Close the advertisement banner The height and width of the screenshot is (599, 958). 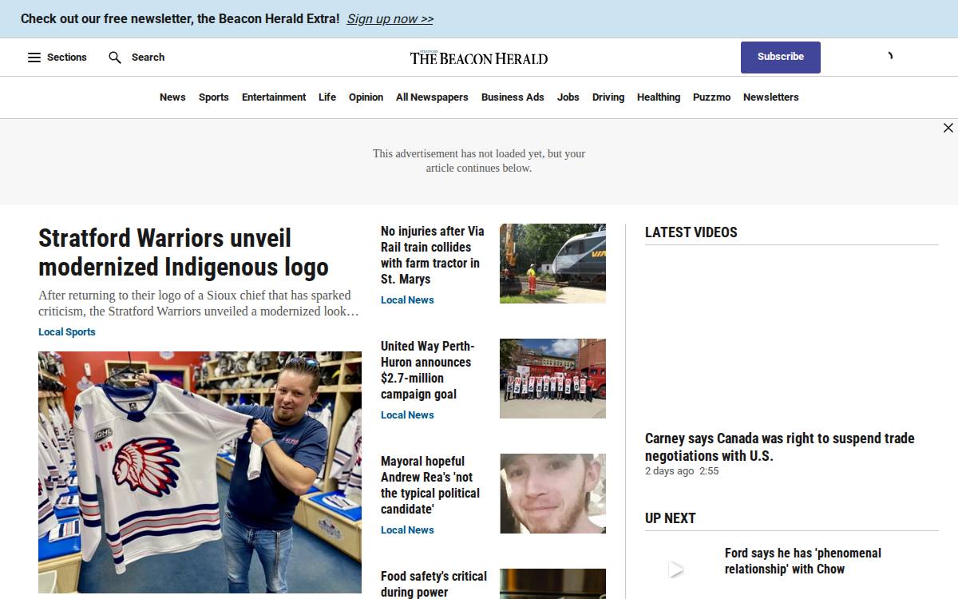tap(948, 128)
